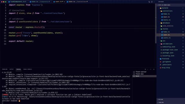Click the '/store' string on line 11
The width and height of the screenshot is (185, 104).
pyautogui.click(x=27, y=33)
